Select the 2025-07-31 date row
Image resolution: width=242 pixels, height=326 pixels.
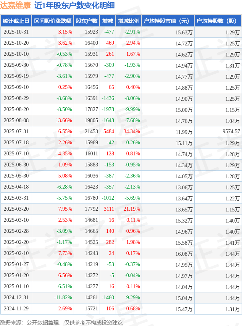tap(16, 132)
